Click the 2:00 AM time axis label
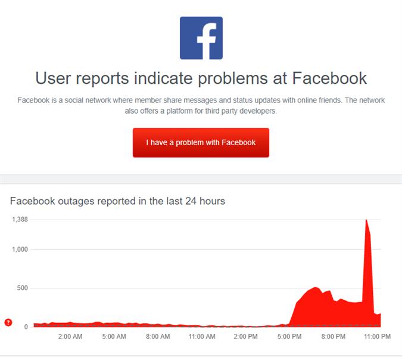Screen dimensions: 402x357 coord(70,337)
